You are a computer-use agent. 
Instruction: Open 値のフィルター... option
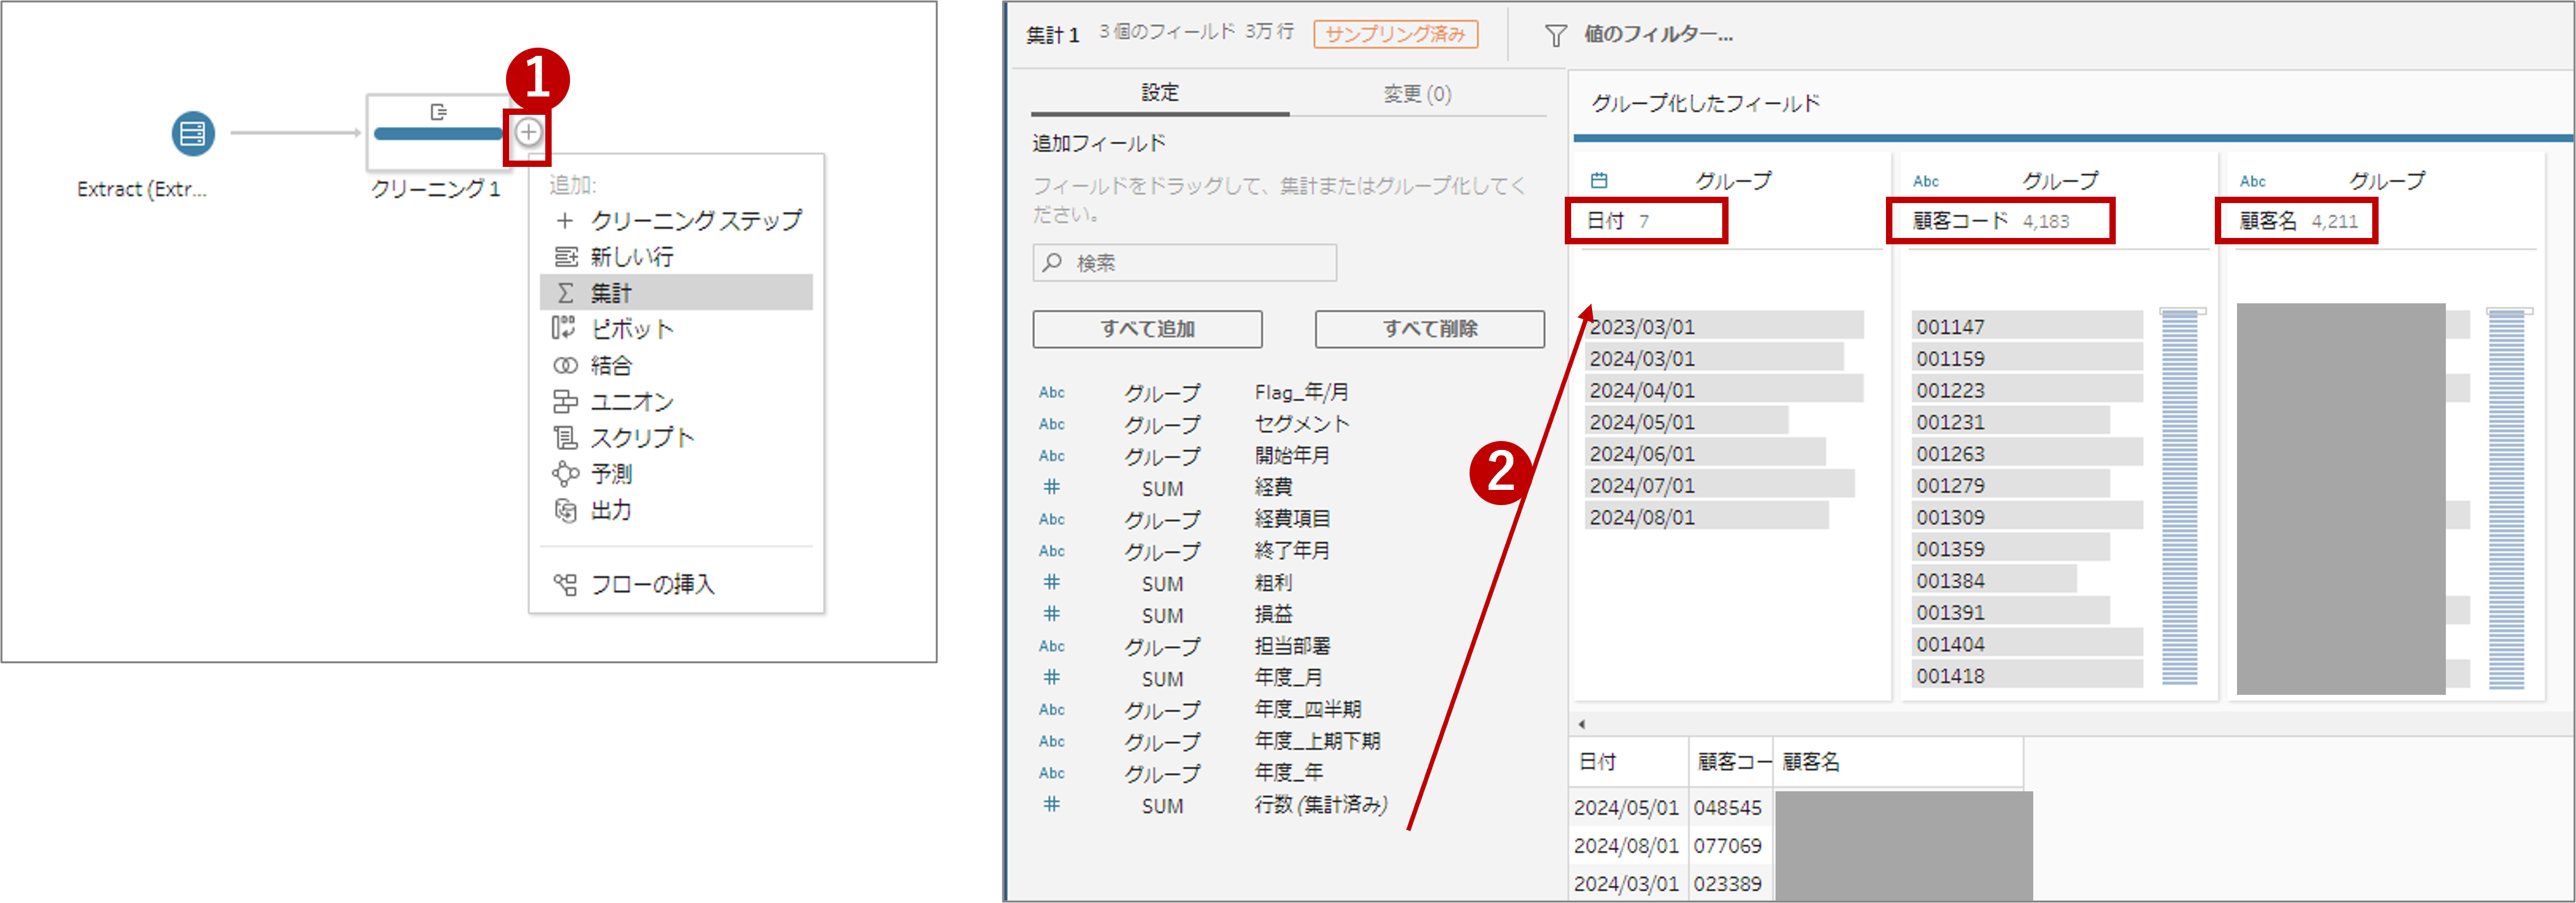[1658, 34]
